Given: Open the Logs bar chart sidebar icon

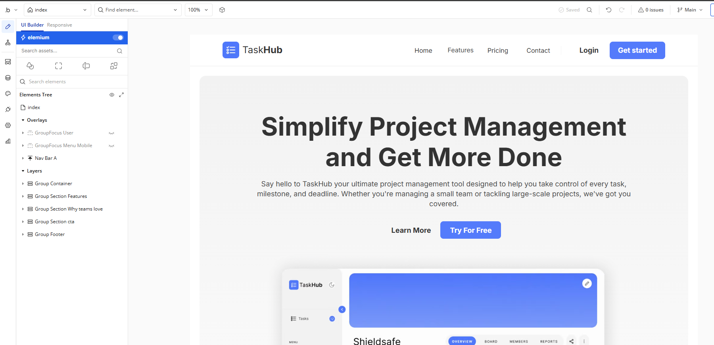Looking at the screenshot, I should tap(8, 141).
